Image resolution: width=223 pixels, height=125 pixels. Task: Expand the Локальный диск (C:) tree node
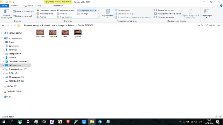[x=3, y=69]
